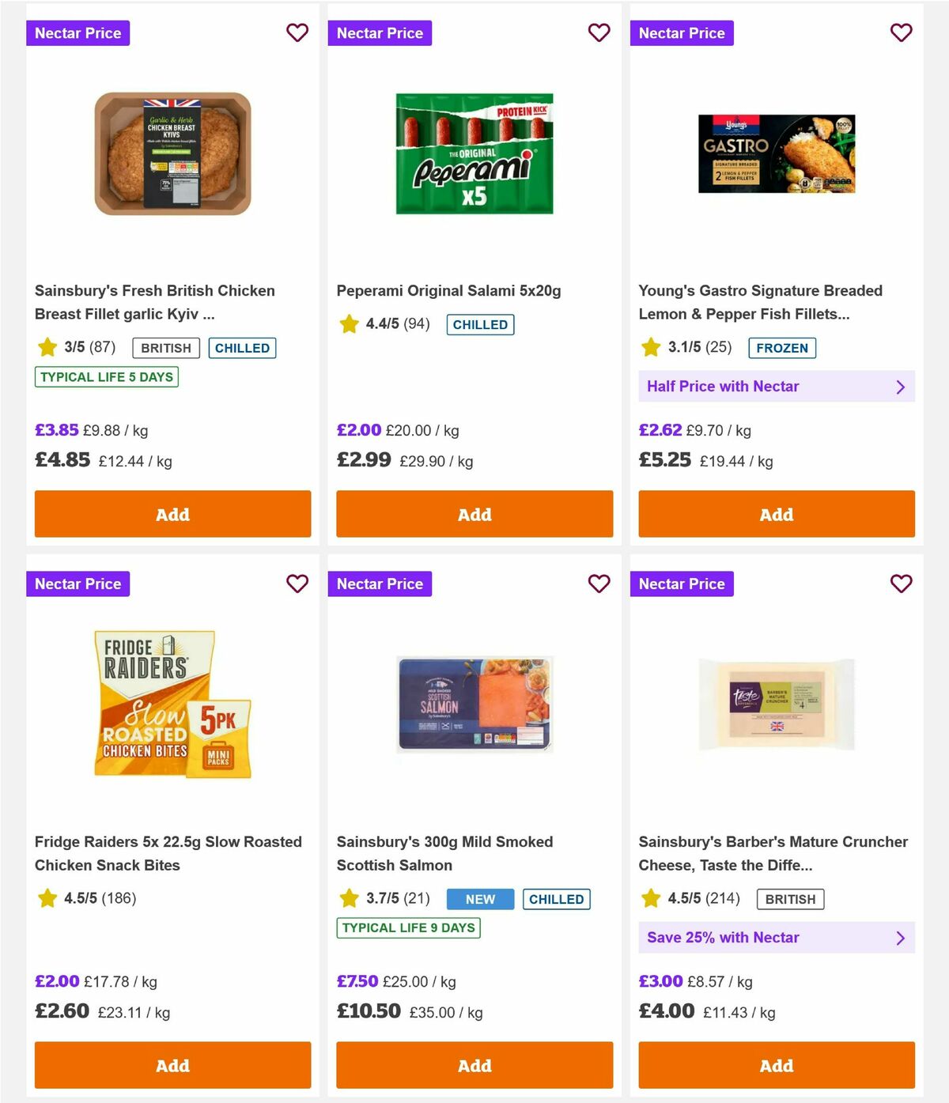Select the FROZEN tag on Young's fish fillets
This screenshot has width=949, height=1103.
782,348
